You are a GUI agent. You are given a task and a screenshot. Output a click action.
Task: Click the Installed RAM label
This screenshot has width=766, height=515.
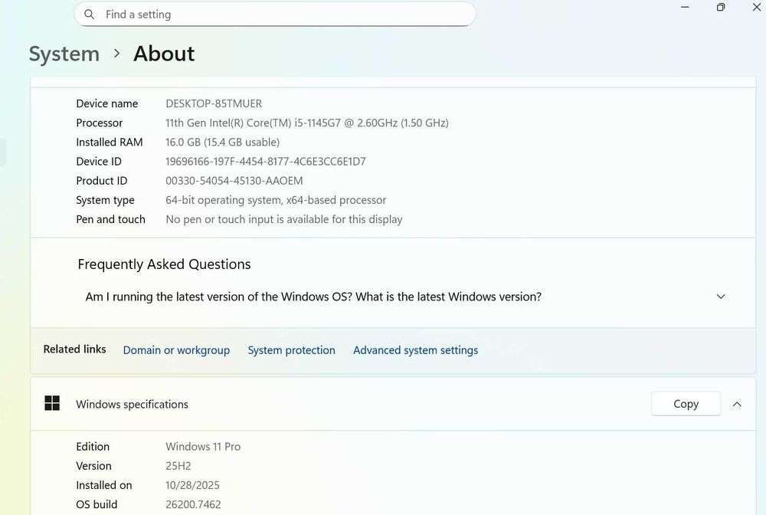pyautogui.click(x=110, y=143)
